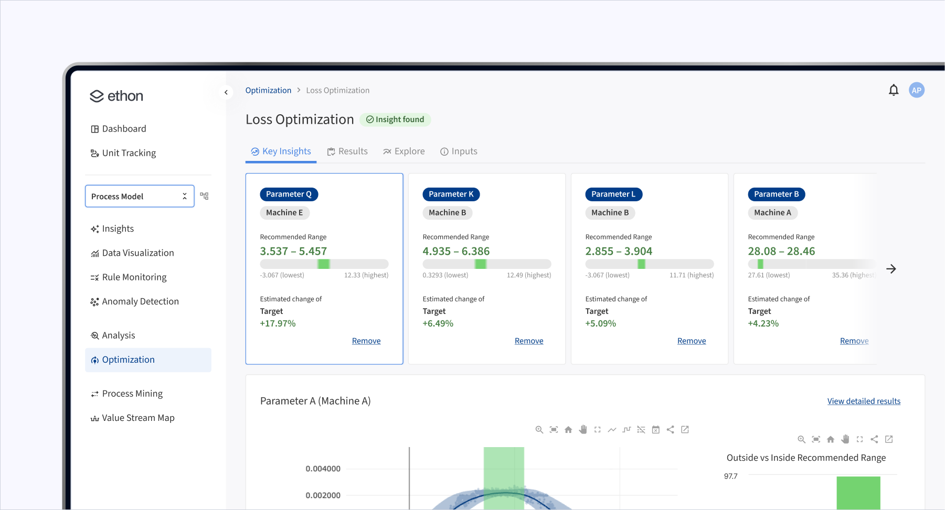This screenshot has width=945, height=510.
Task: Click the home icon to reset chart view
Action: coord(568,429)
